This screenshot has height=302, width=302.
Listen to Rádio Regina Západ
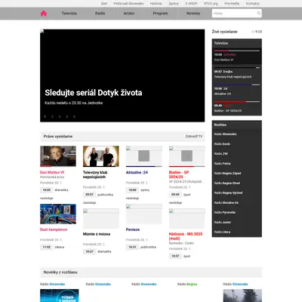point(227,173)
